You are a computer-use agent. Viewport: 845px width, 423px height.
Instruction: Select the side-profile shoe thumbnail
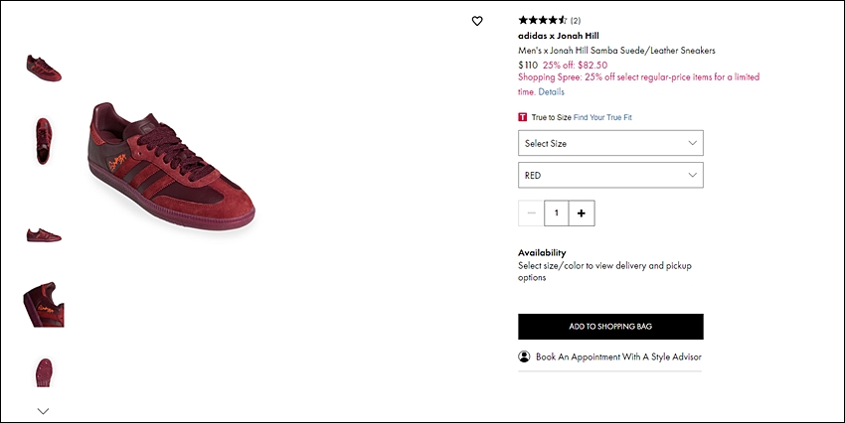44,235
